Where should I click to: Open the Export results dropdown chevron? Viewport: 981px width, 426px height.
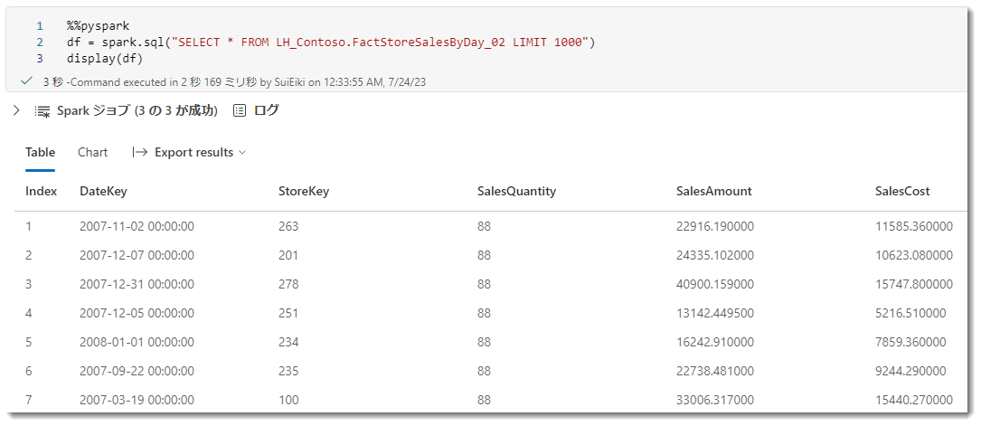[x=242, y=153]
